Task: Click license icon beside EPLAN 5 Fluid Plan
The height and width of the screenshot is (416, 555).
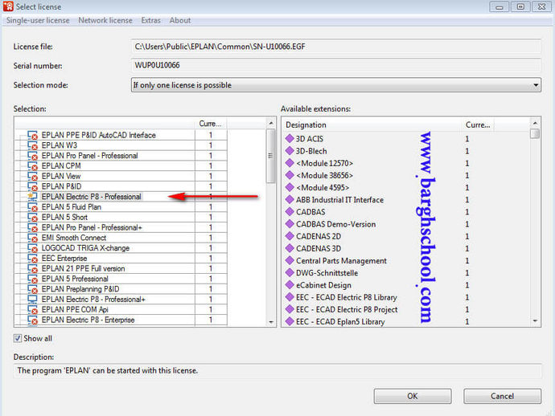Action: tap(33, 207)
